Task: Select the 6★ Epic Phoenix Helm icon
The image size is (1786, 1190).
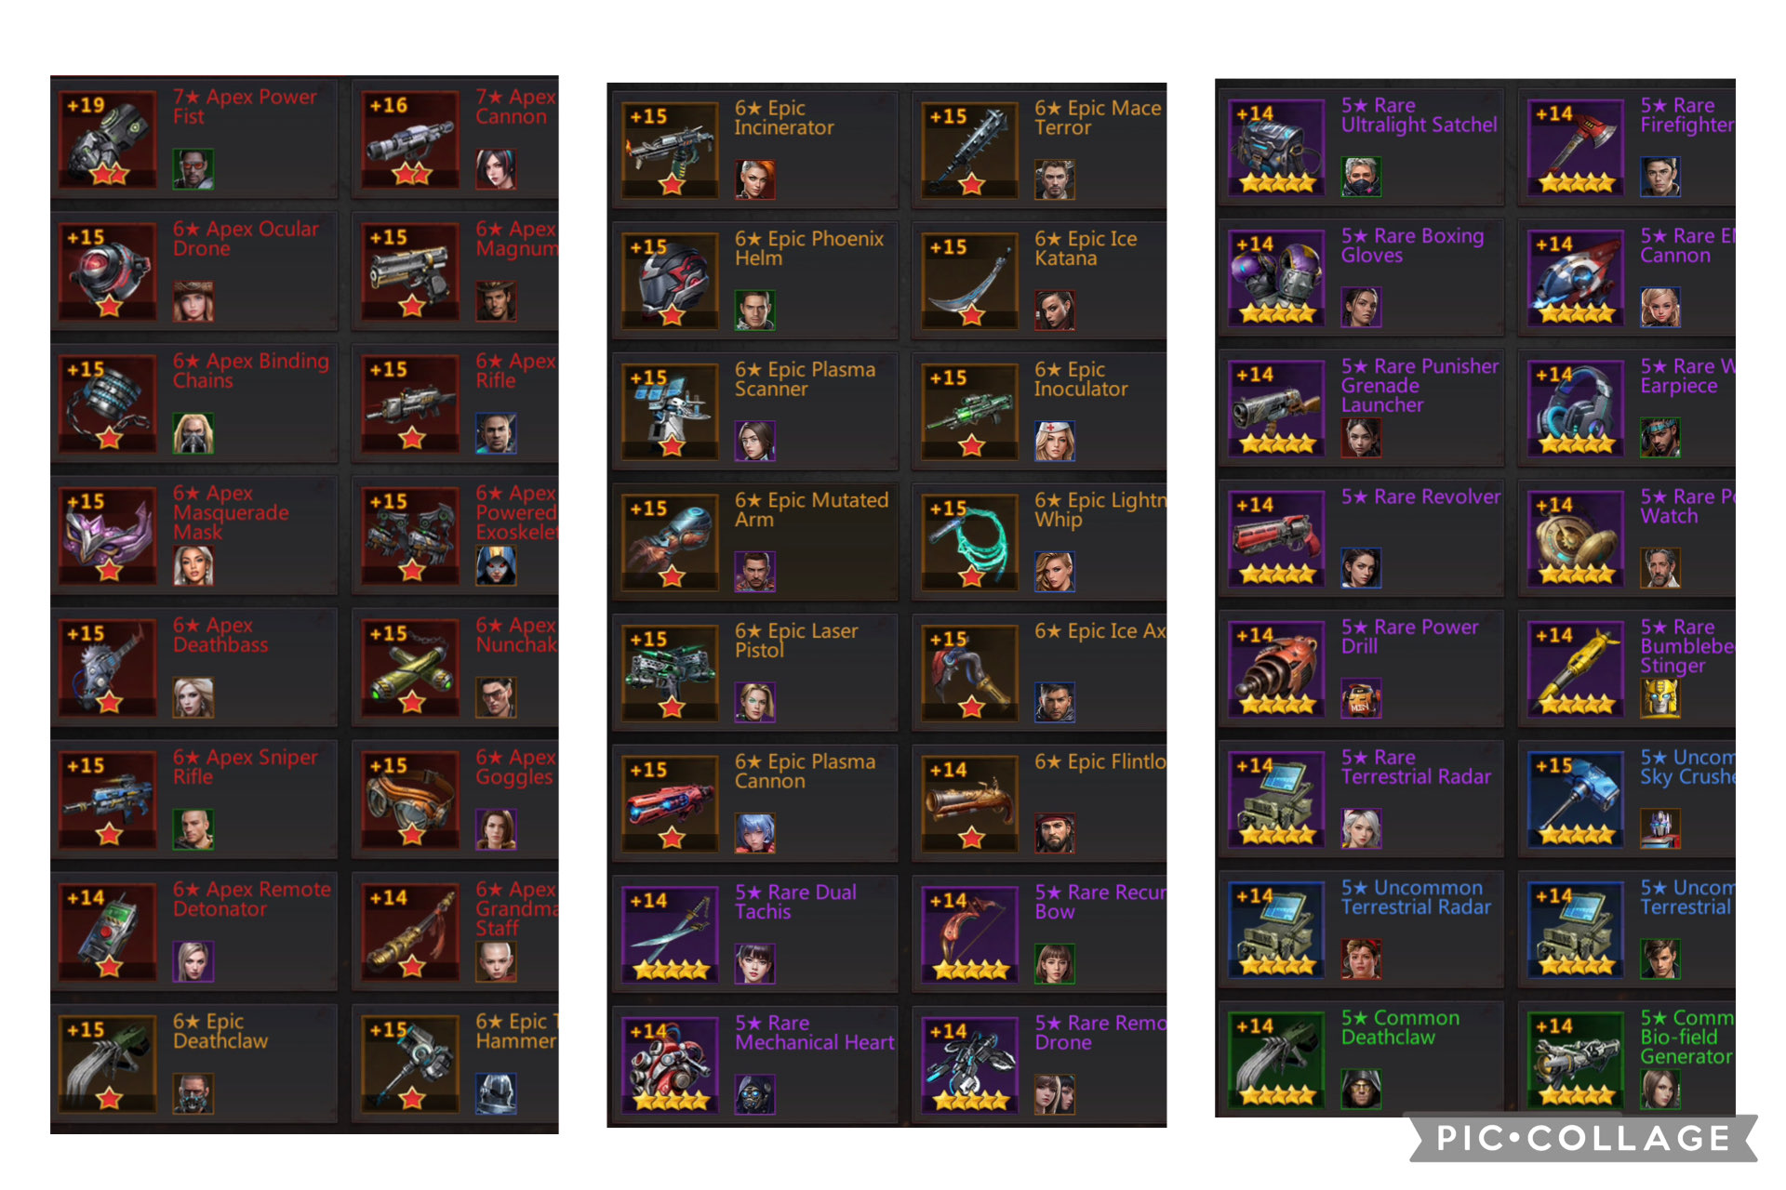Action: [x=671, y=281]
